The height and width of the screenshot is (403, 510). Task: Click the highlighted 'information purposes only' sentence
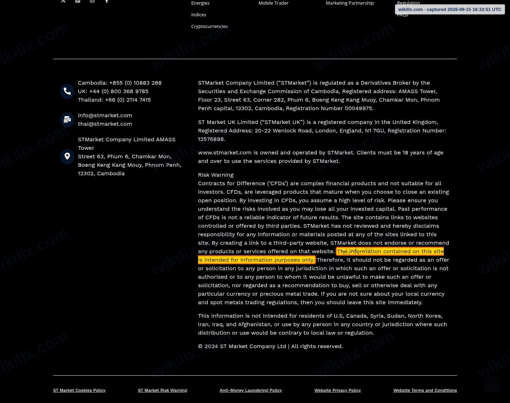(x=321, y=256)
